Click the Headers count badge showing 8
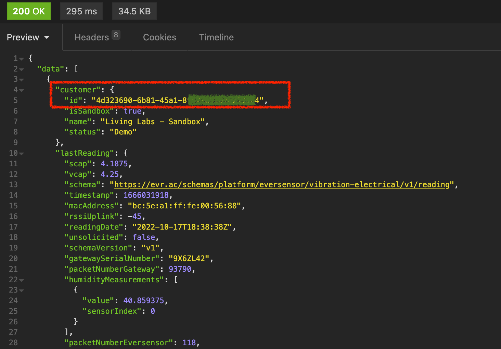This screenshot has height=349, width=501. pos(116,35)
